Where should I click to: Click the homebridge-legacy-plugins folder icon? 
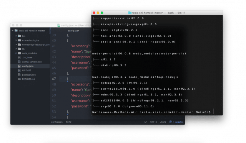(x=20, y=44)
